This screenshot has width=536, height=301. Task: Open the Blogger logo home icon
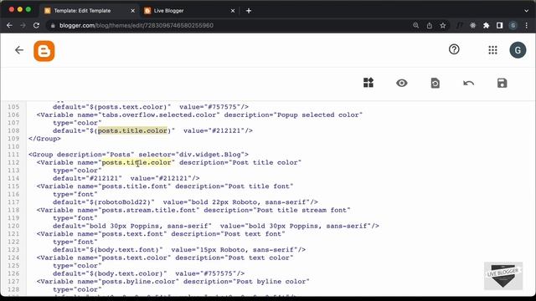click(x=44, y=51)
